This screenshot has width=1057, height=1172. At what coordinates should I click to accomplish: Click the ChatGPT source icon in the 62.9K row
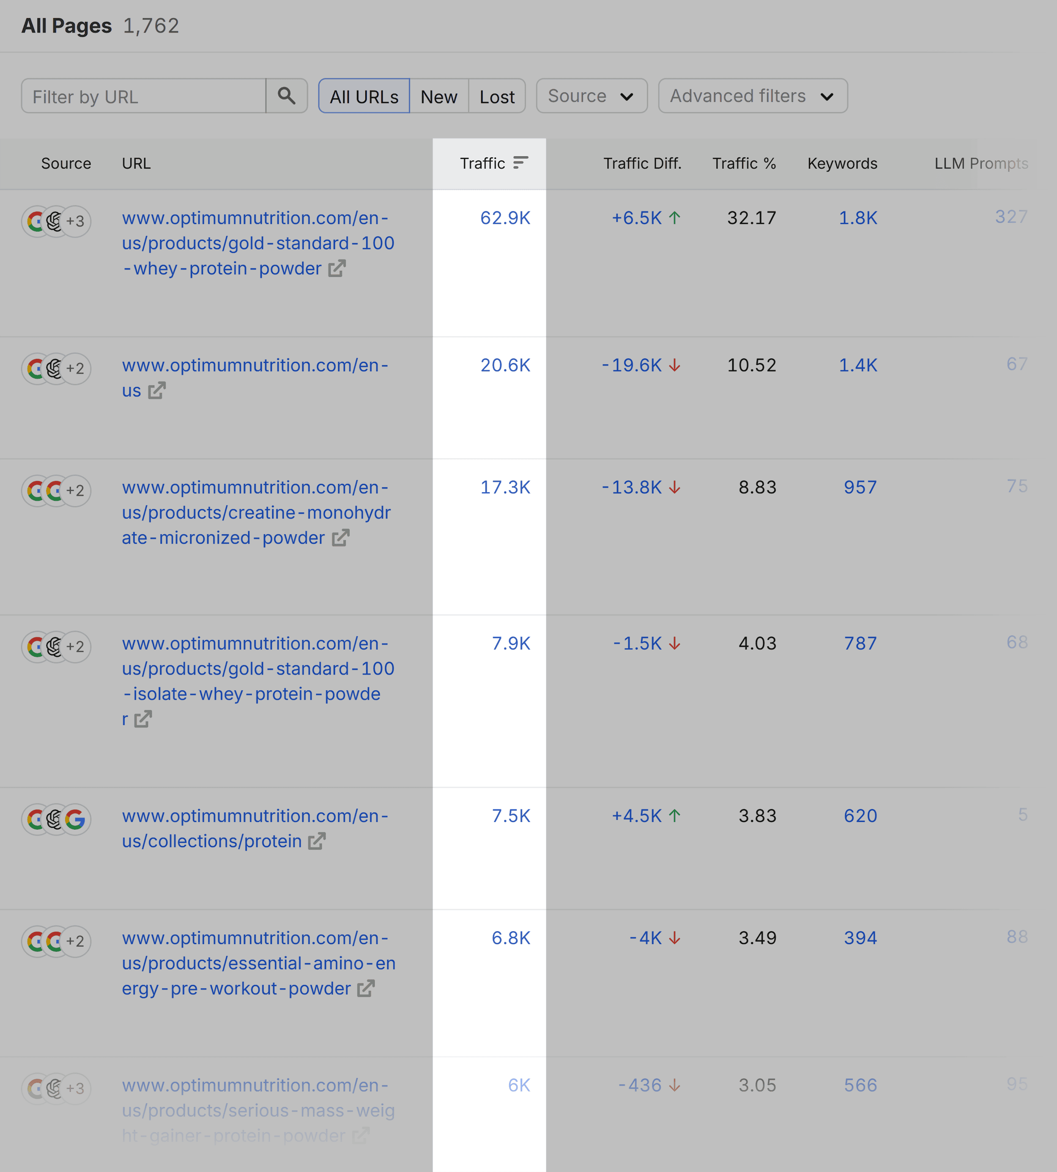click(x=55, y=221)
